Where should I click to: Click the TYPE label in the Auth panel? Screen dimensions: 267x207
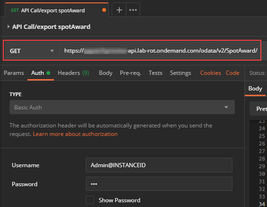(16, 94)
